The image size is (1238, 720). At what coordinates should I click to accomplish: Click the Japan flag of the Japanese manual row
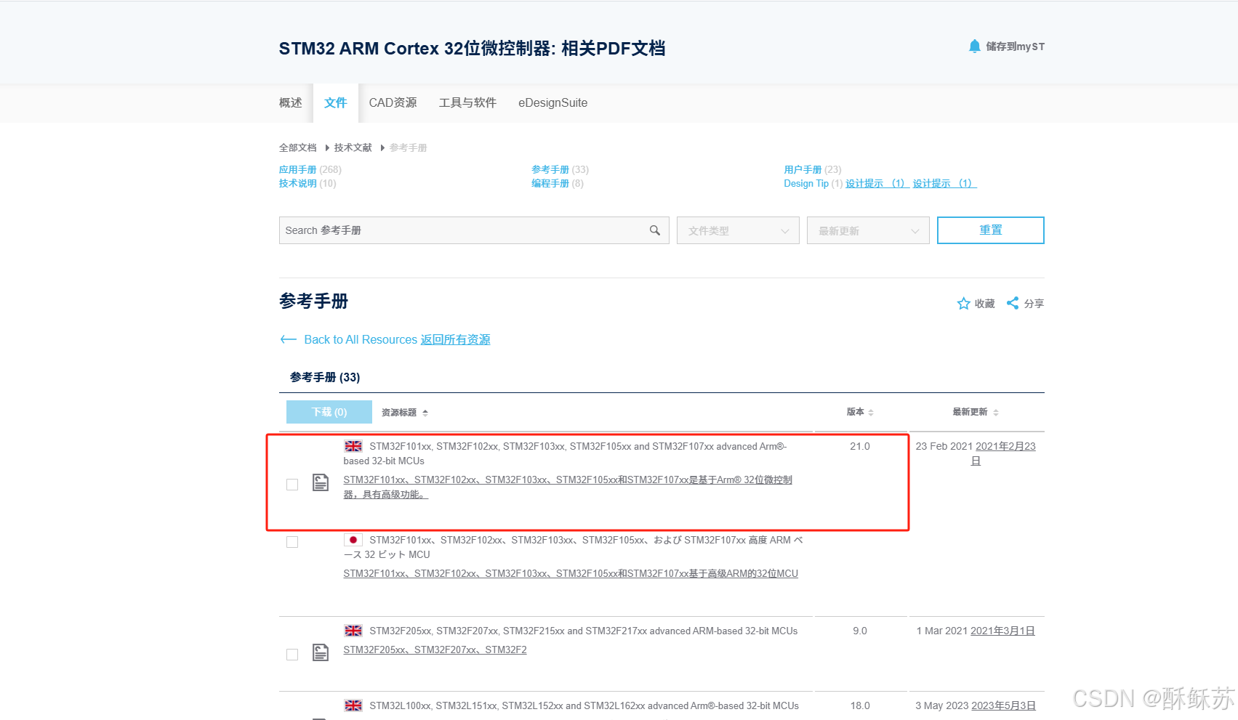[x=353, y=540]
